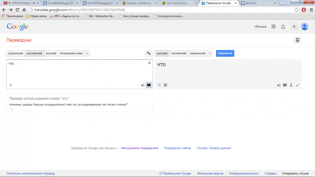Listen to the translated text audio
The width and height of the screenshot is (315, 177).
click(279, 85)
